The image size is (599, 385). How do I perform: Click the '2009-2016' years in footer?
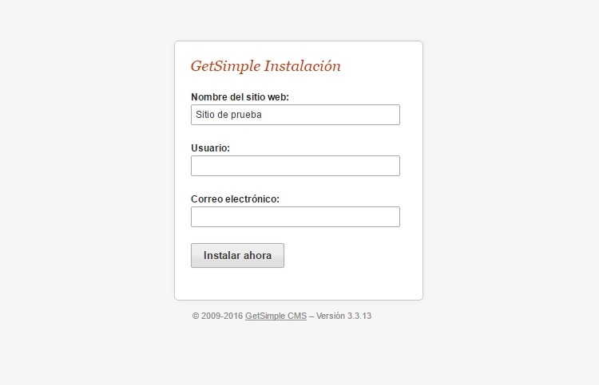pos(222,316)
